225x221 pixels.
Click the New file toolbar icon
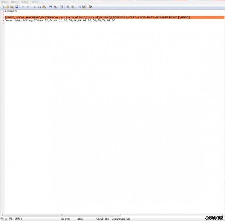2,7
